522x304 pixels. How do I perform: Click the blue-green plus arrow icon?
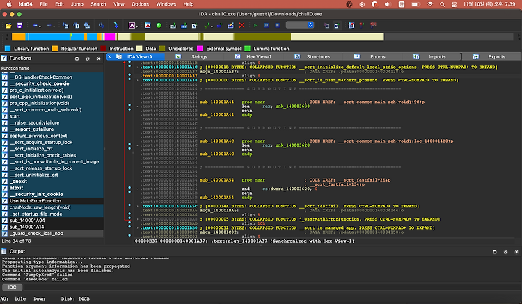(x=219, y=25)
